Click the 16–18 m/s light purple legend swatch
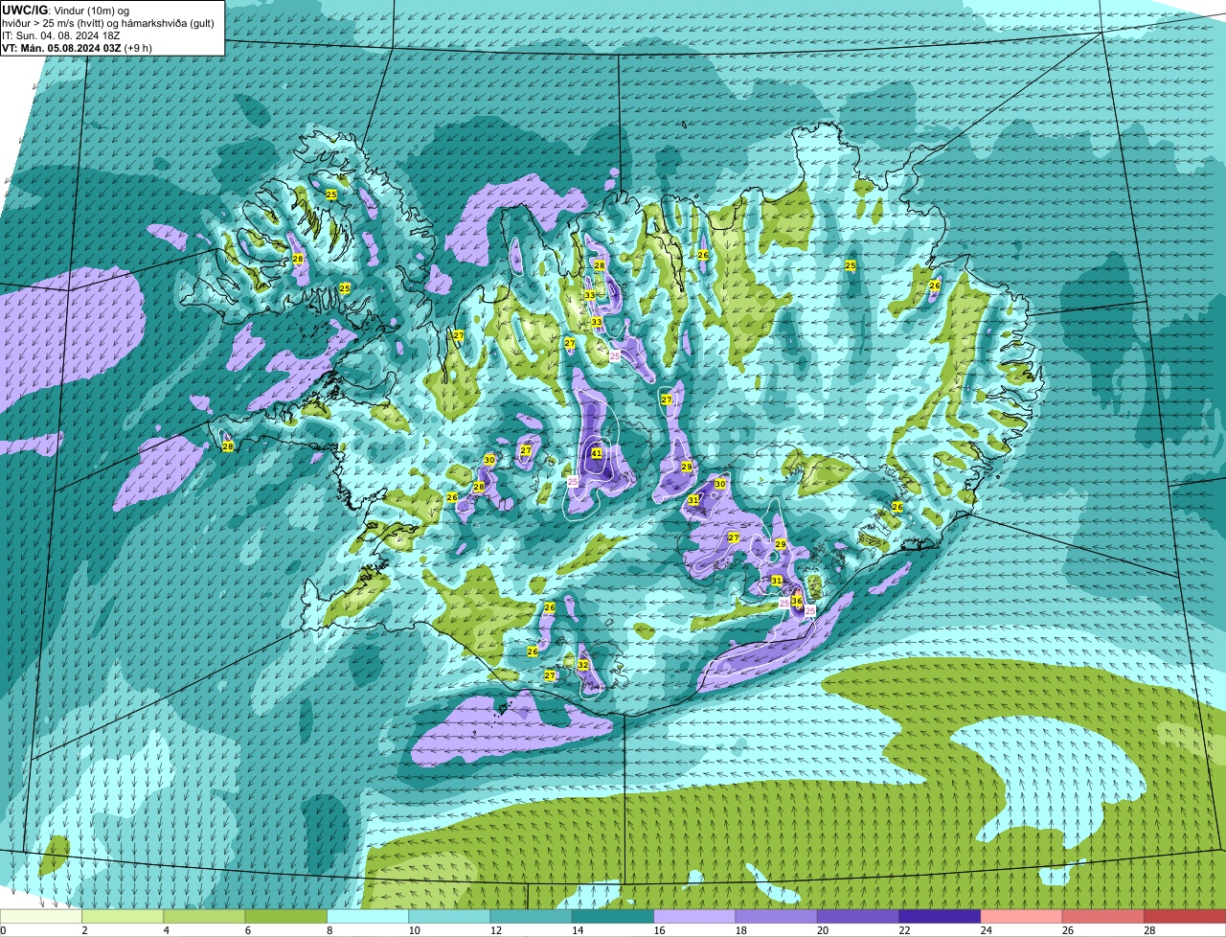 point(695,917)
